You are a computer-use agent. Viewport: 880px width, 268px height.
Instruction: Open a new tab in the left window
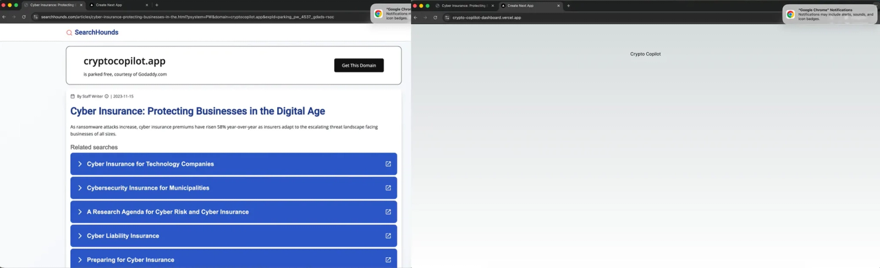pos(157,5)
